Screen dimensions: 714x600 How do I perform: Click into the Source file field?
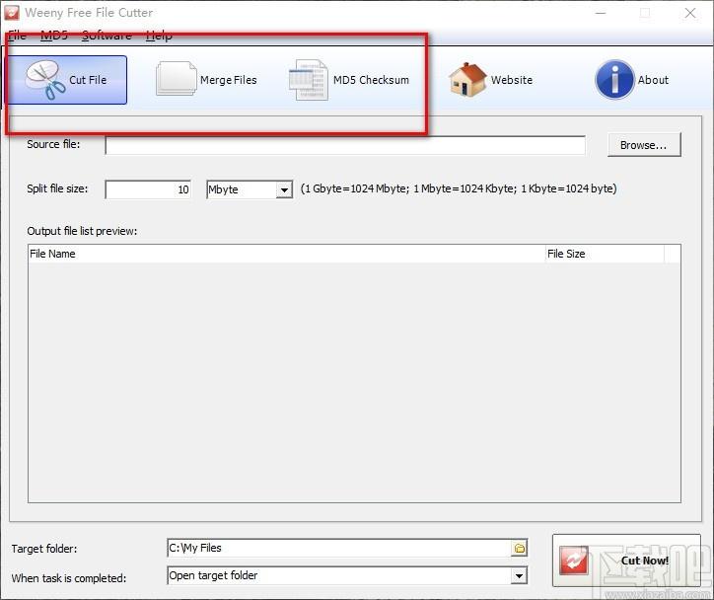345,145
